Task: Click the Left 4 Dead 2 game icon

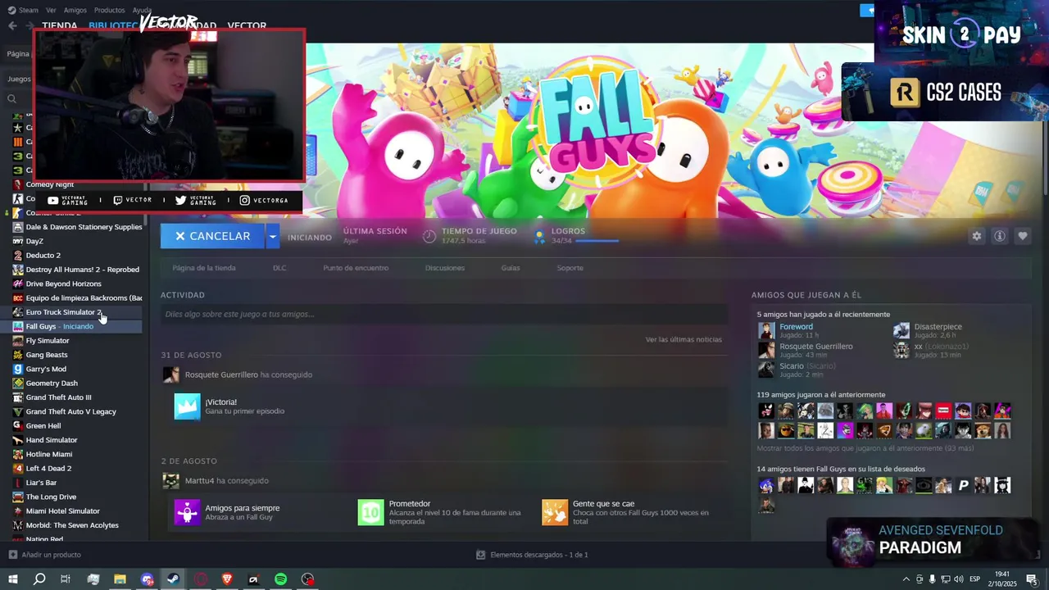Action: tap(18, 469)
